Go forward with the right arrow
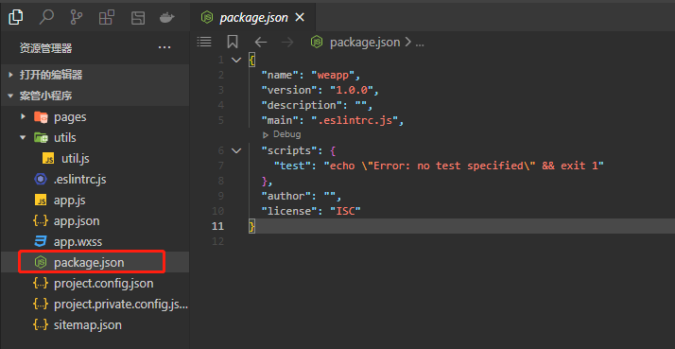675x349 pixels. coord(287,42)
